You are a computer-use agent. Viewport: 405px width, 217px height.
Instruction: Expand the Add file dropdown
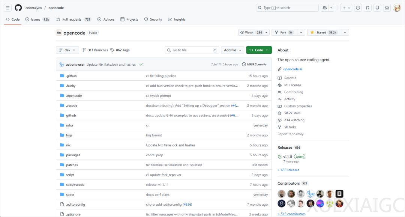coord(232,50)
